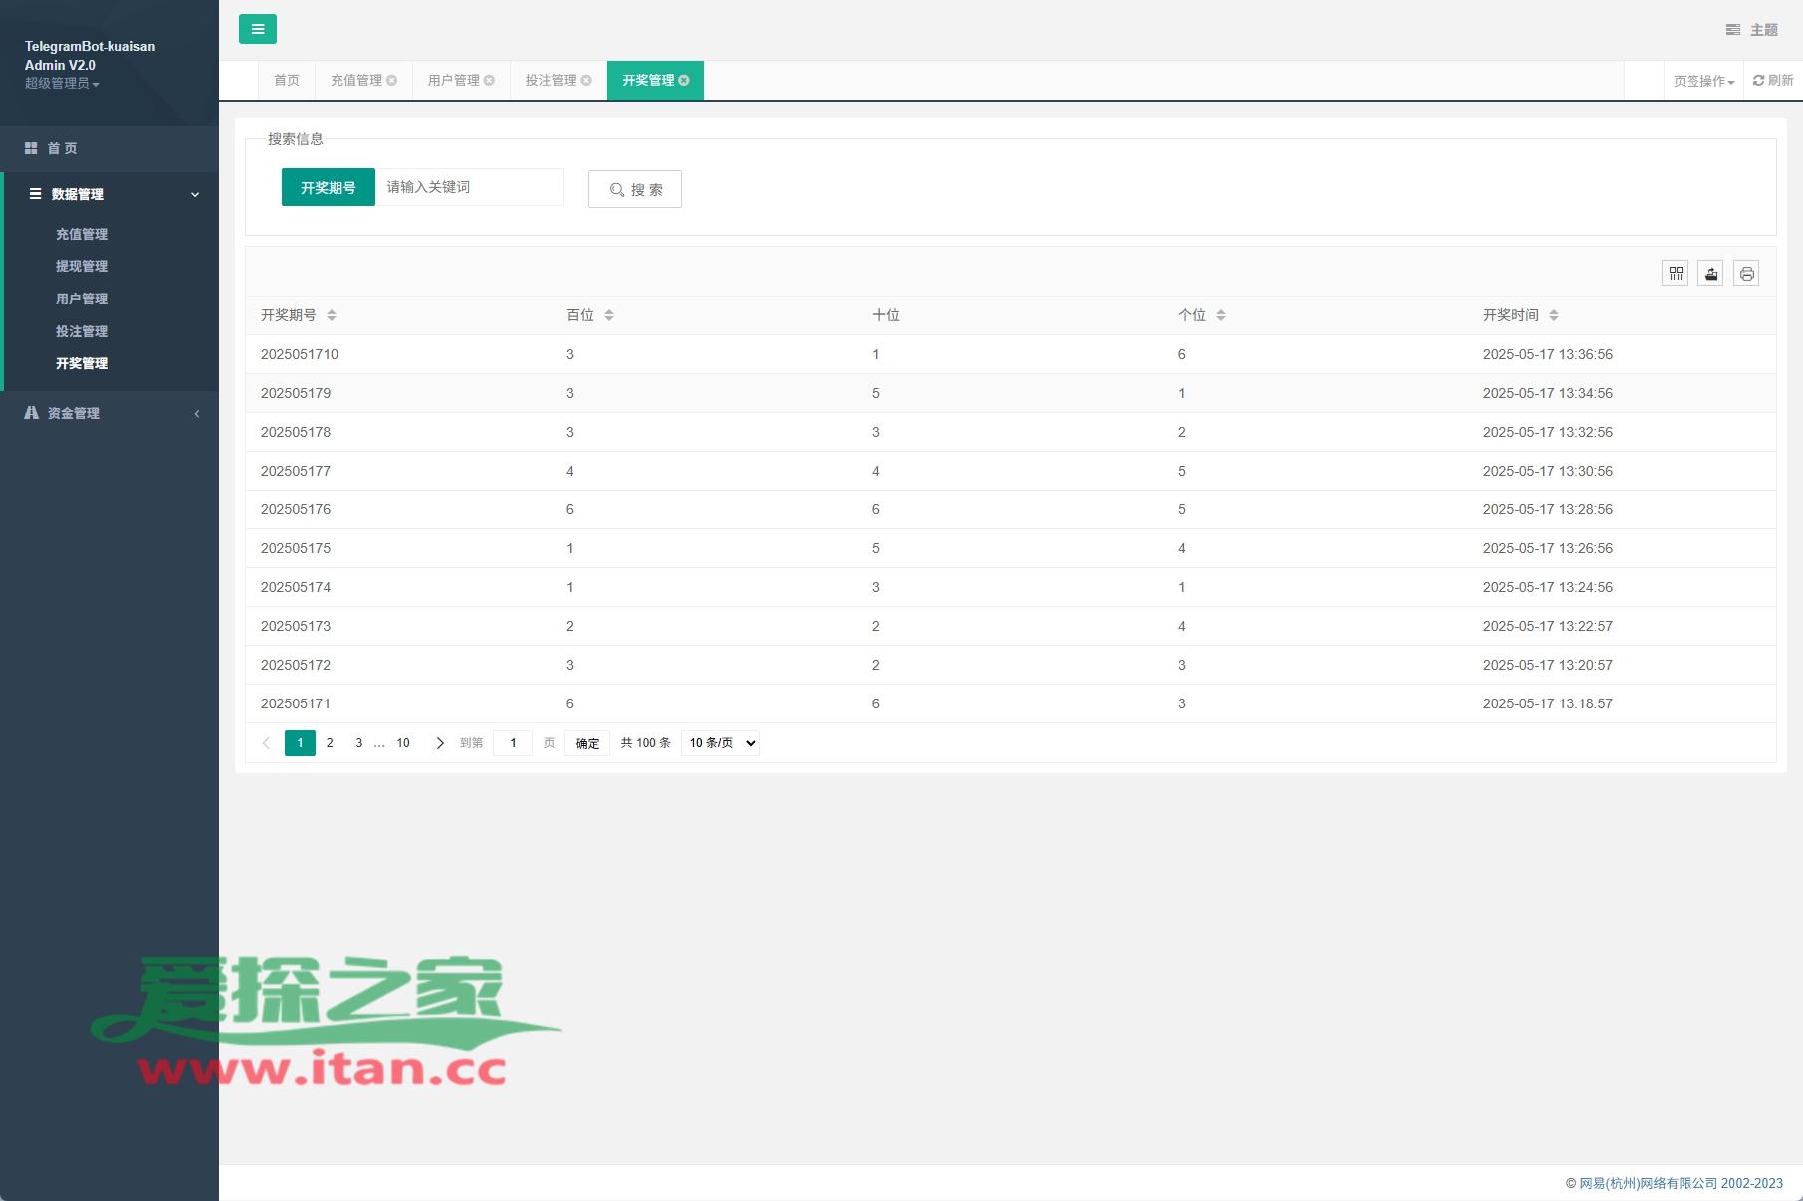This screenshot has height=1201, width=1803.
Task: Toggle sidebar with the hamburger menu button
Action: point(257,29)
